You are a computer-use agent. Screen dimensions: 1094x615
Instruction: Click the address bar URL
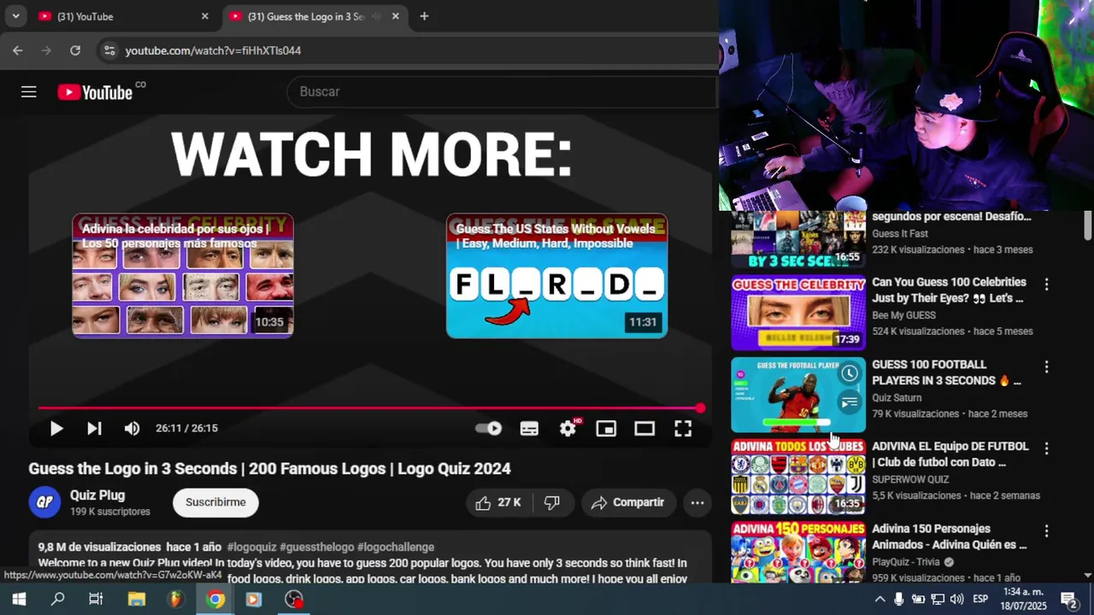coord(213,50)
